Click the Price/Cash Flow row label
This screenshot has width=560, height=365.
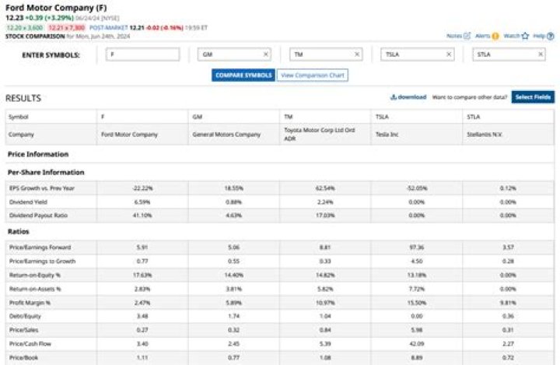coord(30,344)
